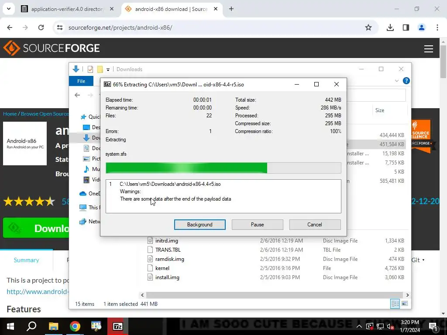Click the 7z icon in extracting dialog title
Image resolution: width=447 pixels, height=335 pixels.
pyautogui.click(x=107, y=84)
